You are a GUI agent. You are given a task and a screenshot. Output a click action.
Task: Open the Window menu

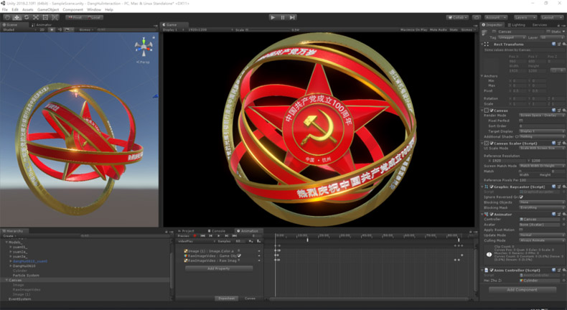[x=94, y=10]
